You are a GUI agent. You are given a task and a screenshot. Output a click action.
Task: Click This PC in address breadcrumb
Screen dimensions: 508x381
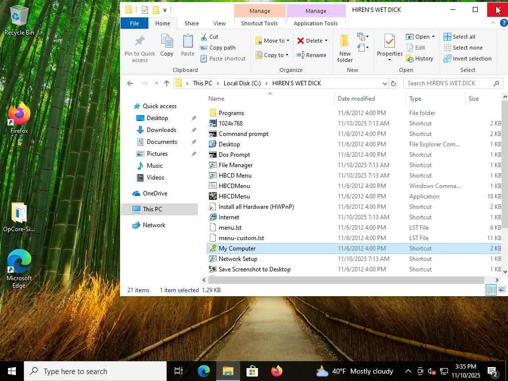pos(202,83)
